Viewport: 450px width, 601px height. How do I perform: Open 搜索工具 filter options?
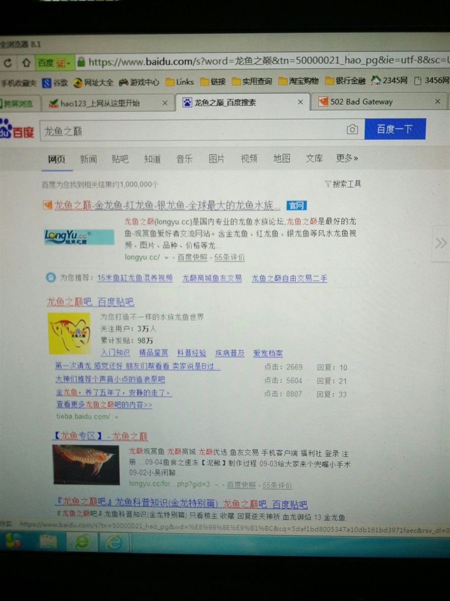point(343,184)
